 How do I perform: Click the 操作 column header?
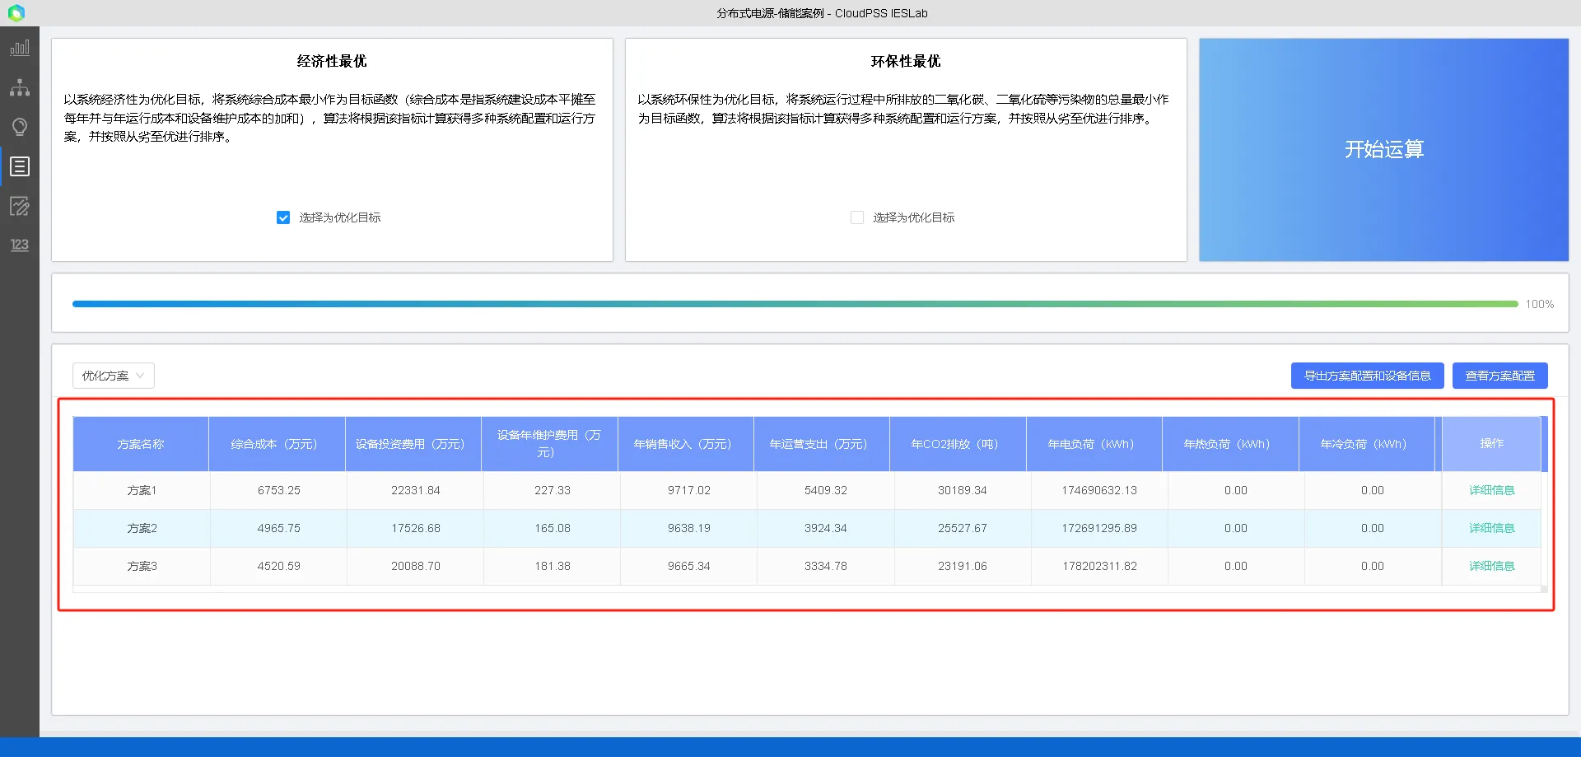pos(1491,444)
